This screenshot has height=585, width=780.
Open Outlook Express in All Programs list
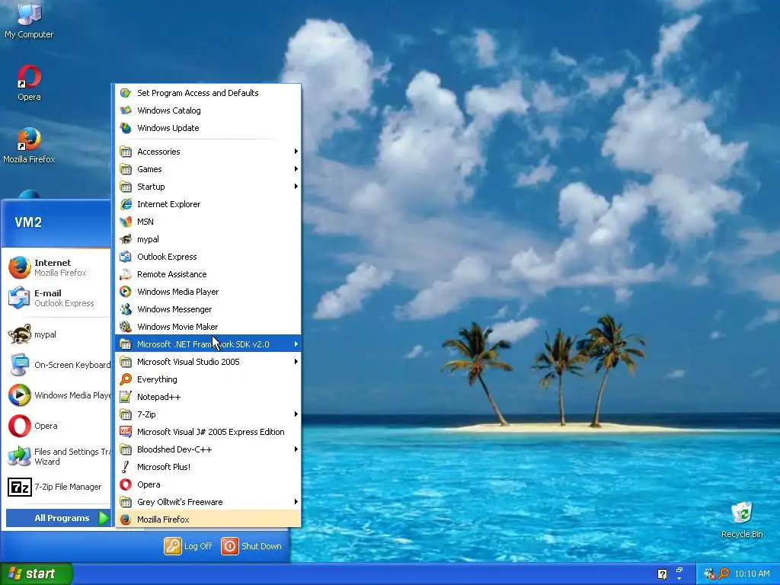click(208, 257)
